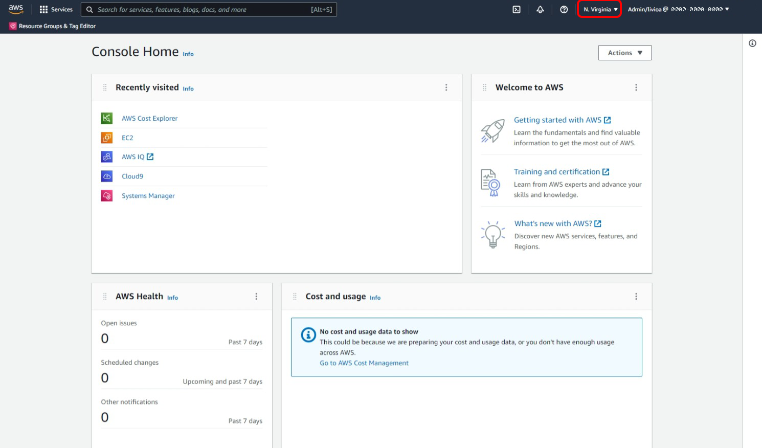Click the Cloud9 service icon

pos(107,176)
